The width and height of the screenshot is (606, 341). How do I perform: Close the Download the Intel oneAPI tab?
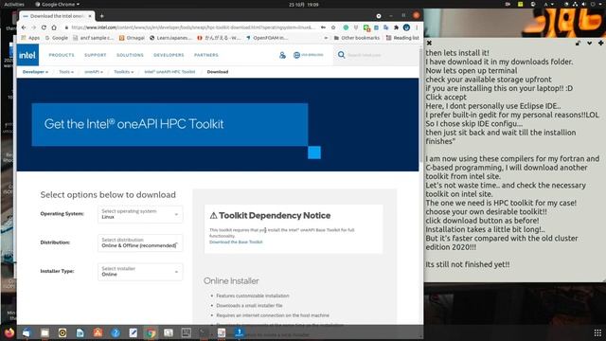pos(90,16)
